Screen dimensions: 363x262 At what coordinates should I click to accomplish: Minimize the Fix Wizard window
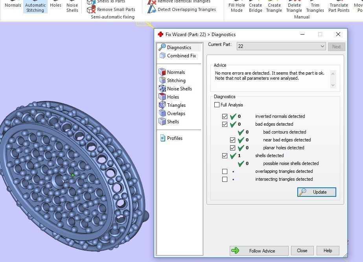click(x=302, y=35)
